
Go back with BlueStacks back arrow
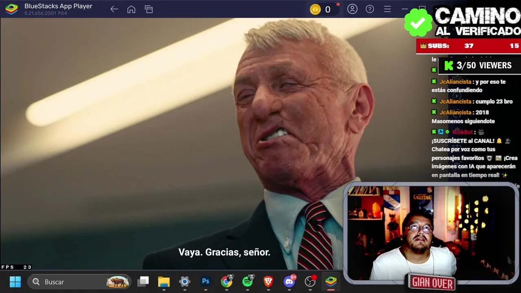[114, 9]
